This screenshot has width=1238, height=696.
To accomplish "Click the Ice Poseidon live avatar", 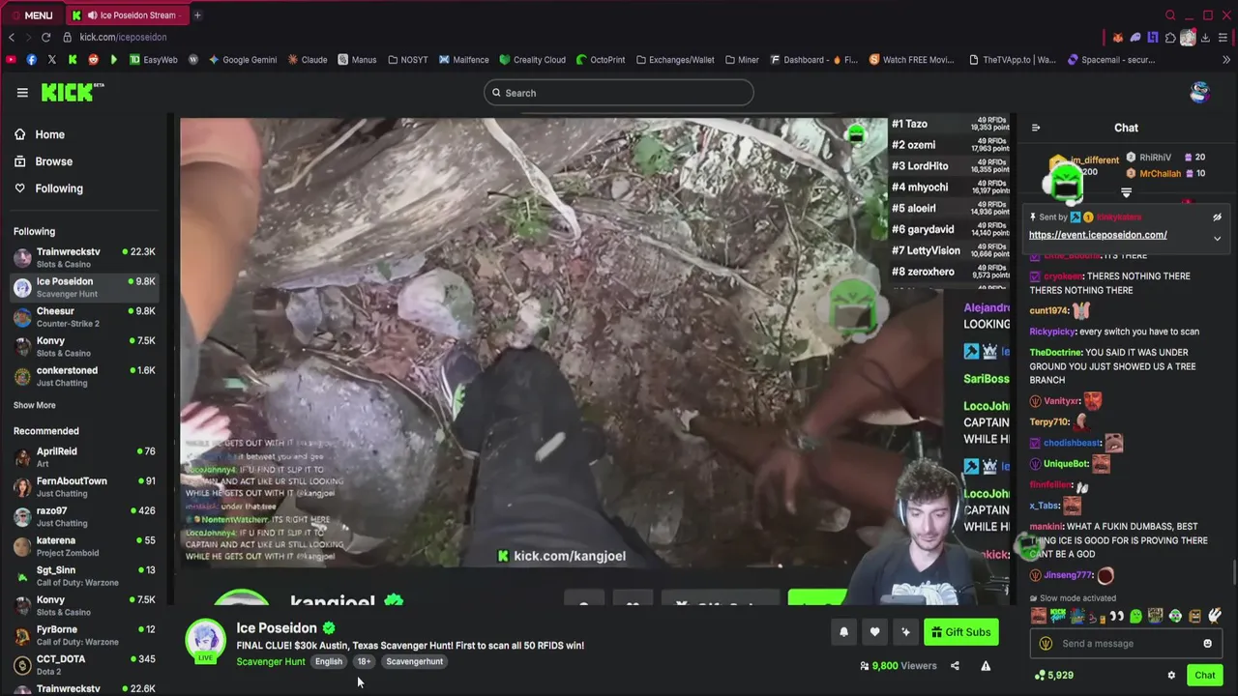I will tap(205, 641).
